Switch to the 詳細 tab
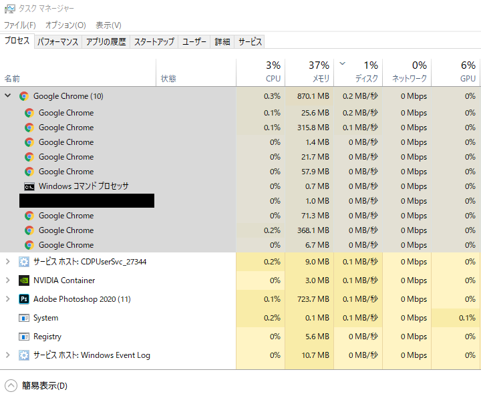481x400 pixels. point(222,41)
